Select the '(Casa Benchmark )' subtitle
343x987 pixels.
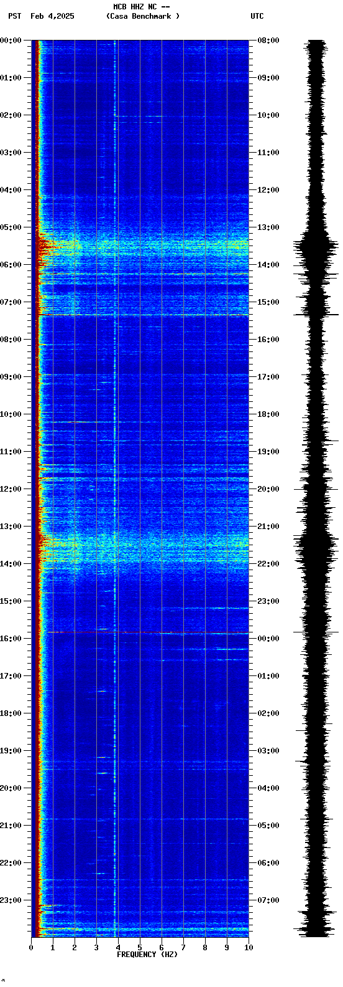tap(143, 16)
